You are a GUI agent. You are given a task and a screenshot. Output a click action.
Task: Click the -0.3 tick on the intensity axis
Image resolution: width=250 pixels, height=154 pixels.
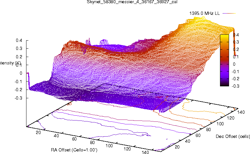pyautogui.click(x=18, y=98)
